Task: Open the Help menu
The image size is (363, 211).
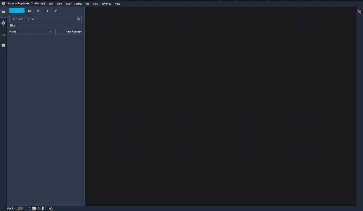Action: coord(117,4)
